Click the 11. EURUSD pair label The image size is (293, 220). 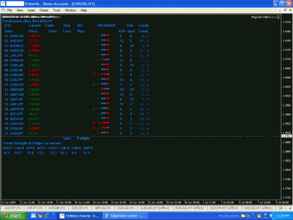14,85
